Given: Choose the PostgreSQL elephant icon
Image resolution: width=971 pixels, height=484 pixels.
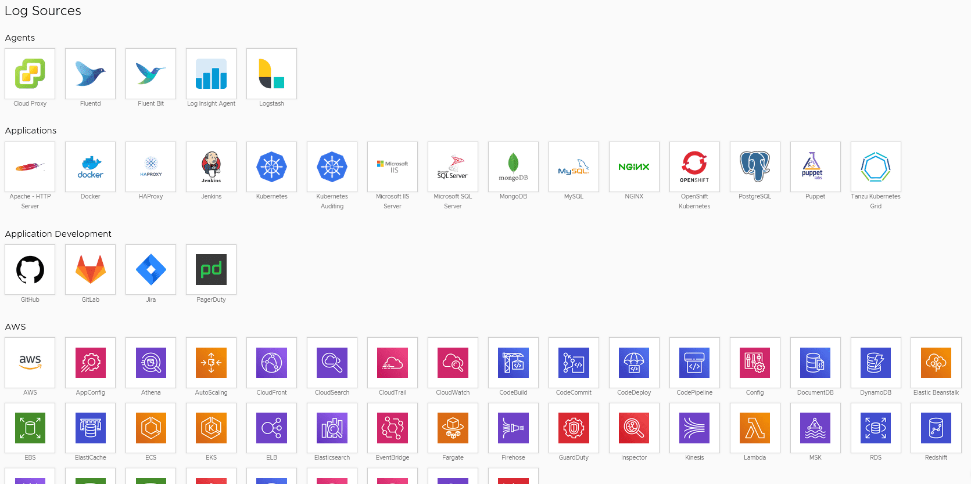Looking at the screenshot, I should point(755,167).
